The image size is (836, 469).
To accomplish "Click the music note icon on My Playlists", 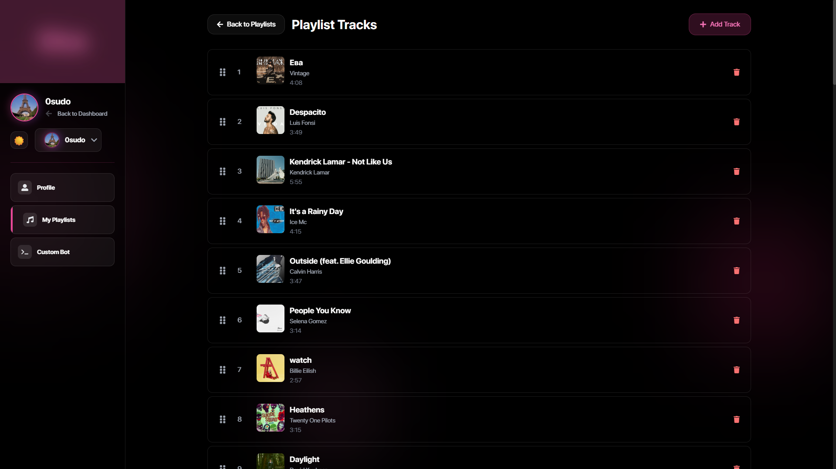I will pos(29,220).
